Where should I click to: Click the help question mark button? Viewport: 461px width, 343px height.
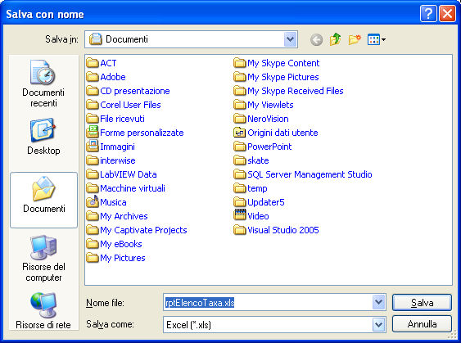[428, 14]
